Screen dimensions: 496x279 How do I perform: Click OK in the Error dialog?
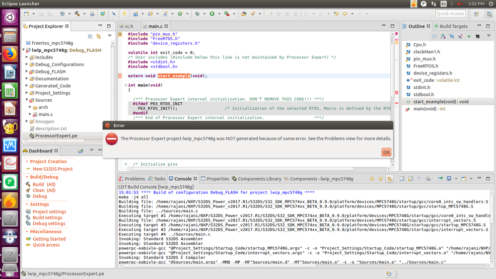pyautogui.click(x=386, y=152)
